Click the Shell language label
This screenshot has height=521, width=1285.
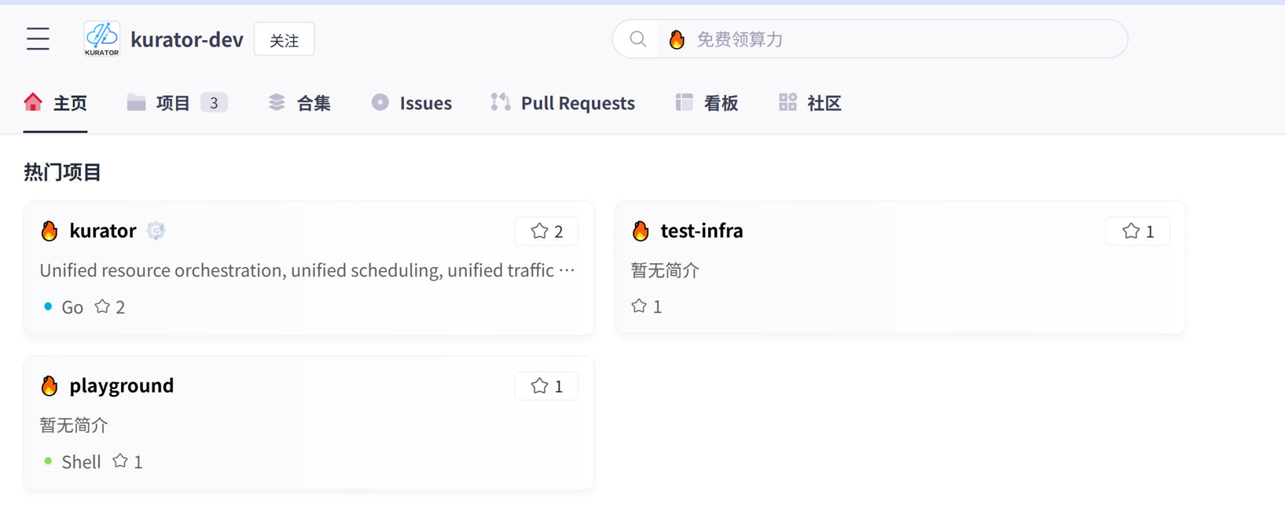pyautogui.click(x=81, y=462)
